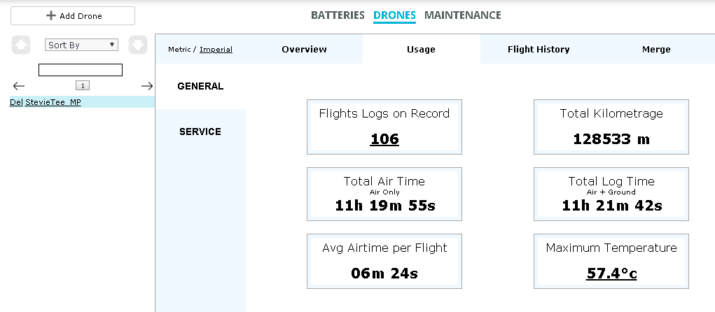Click the down arrow sort icon
Screen dimensions: 715x312
138,45
